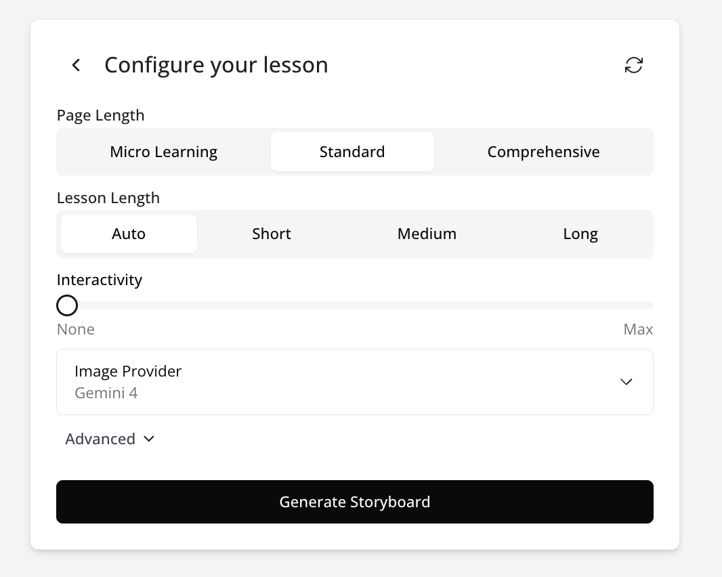Open the Image Provider dropdown
The height and width of the screenshot is (577, 722).
[x=354, y=381]
